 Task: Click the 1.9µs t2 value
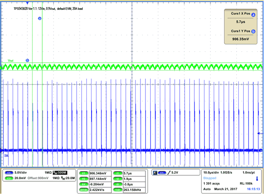coord(128,179)
